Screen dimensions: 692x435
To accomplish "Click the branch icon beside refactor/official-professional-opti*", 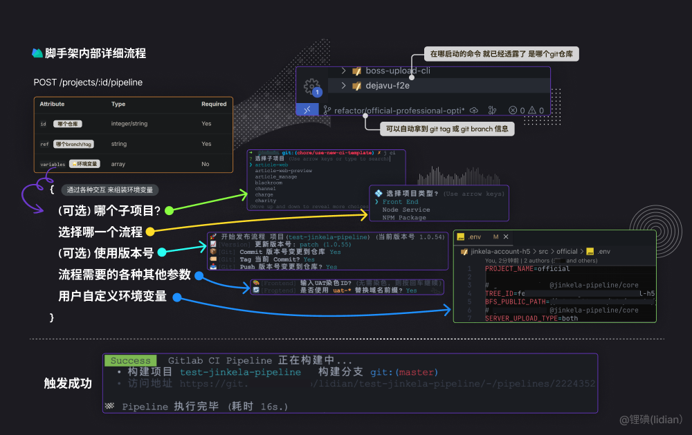I will 327,109.
